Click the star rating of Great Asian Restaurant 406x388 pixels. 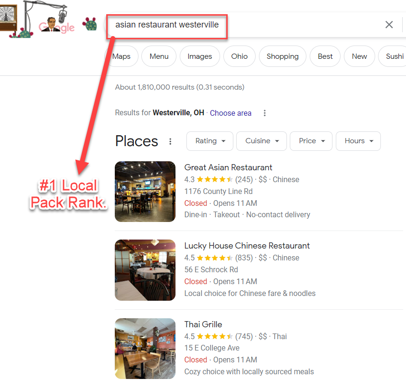point(214,179)
